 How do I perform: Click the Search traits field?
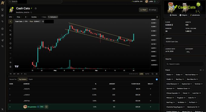184,64
